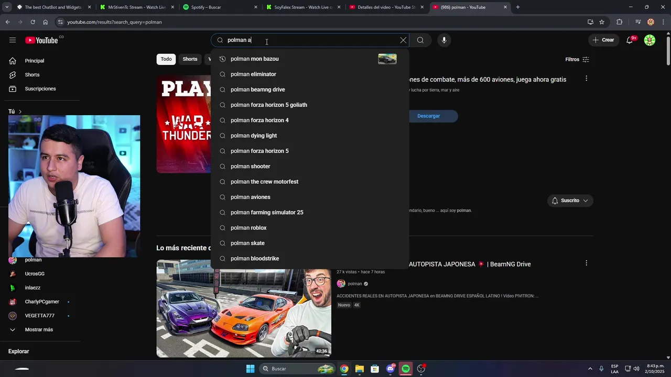Viewport: 671px width, 377px height.
Task: Open the YouTube hamburger guide menu
Action: tap(13, 40)
